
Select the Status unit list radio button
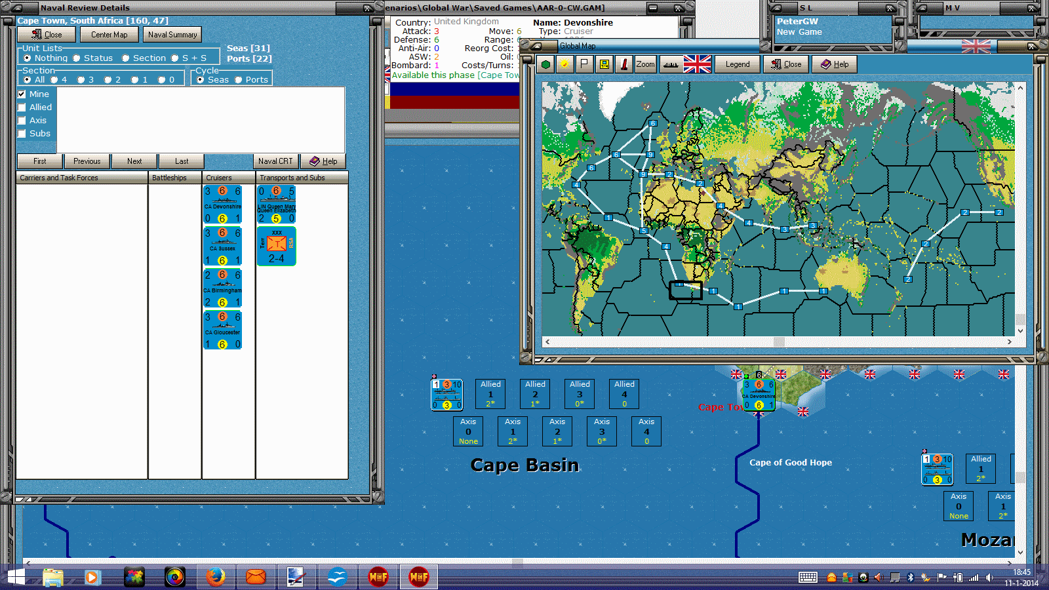click(x=76, y=58)
